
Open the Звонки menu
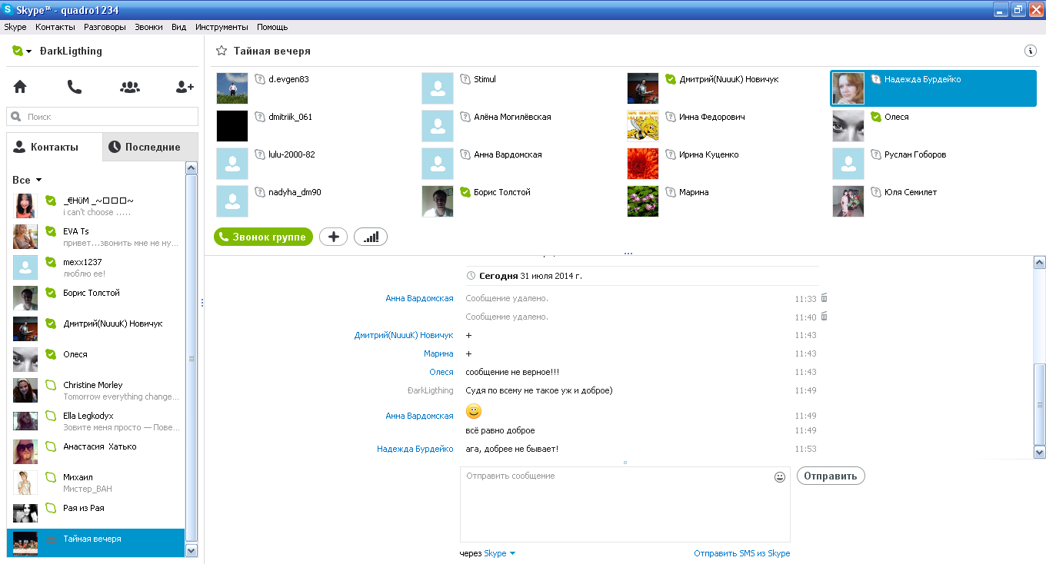[x=148, y=27]
